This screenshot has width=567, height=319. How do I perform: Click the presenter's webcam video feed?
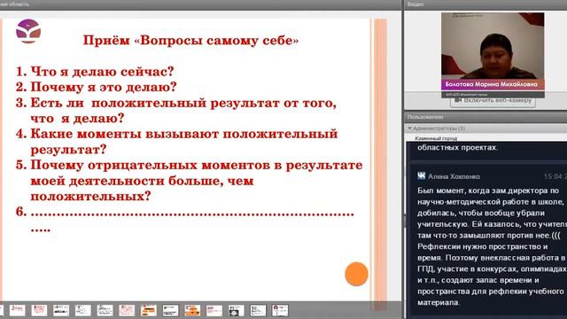click(x=493, y=46)
